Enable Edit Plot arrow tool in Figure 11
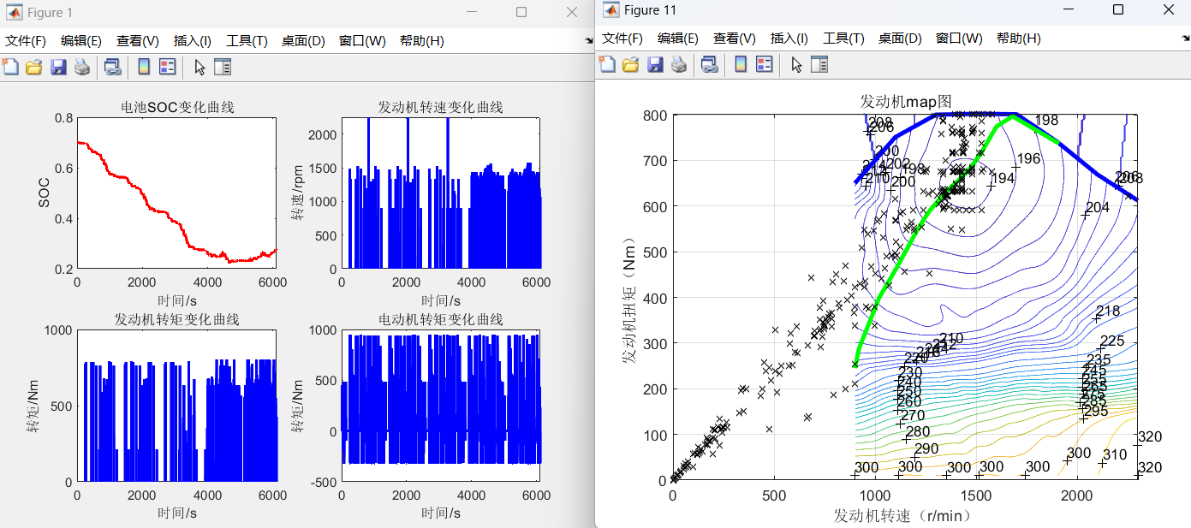Screen dimensions: 1191x528 pos(796,64)
